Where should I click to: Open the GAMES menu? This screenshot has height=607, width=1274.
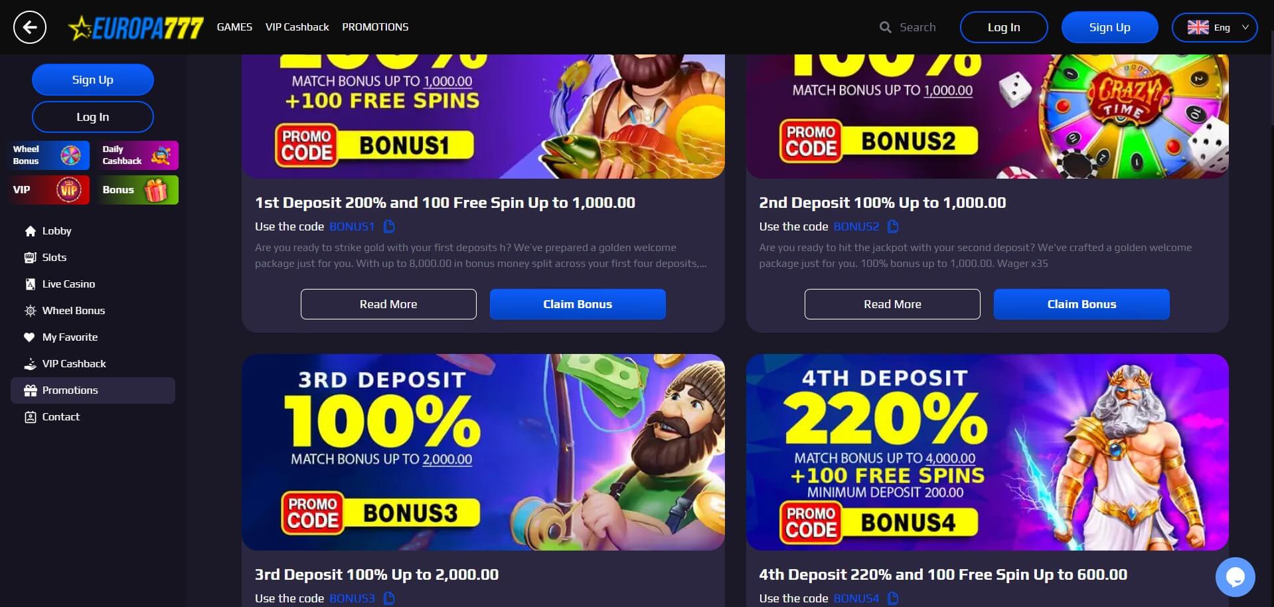pyautogui.click(x=234, y=27)
